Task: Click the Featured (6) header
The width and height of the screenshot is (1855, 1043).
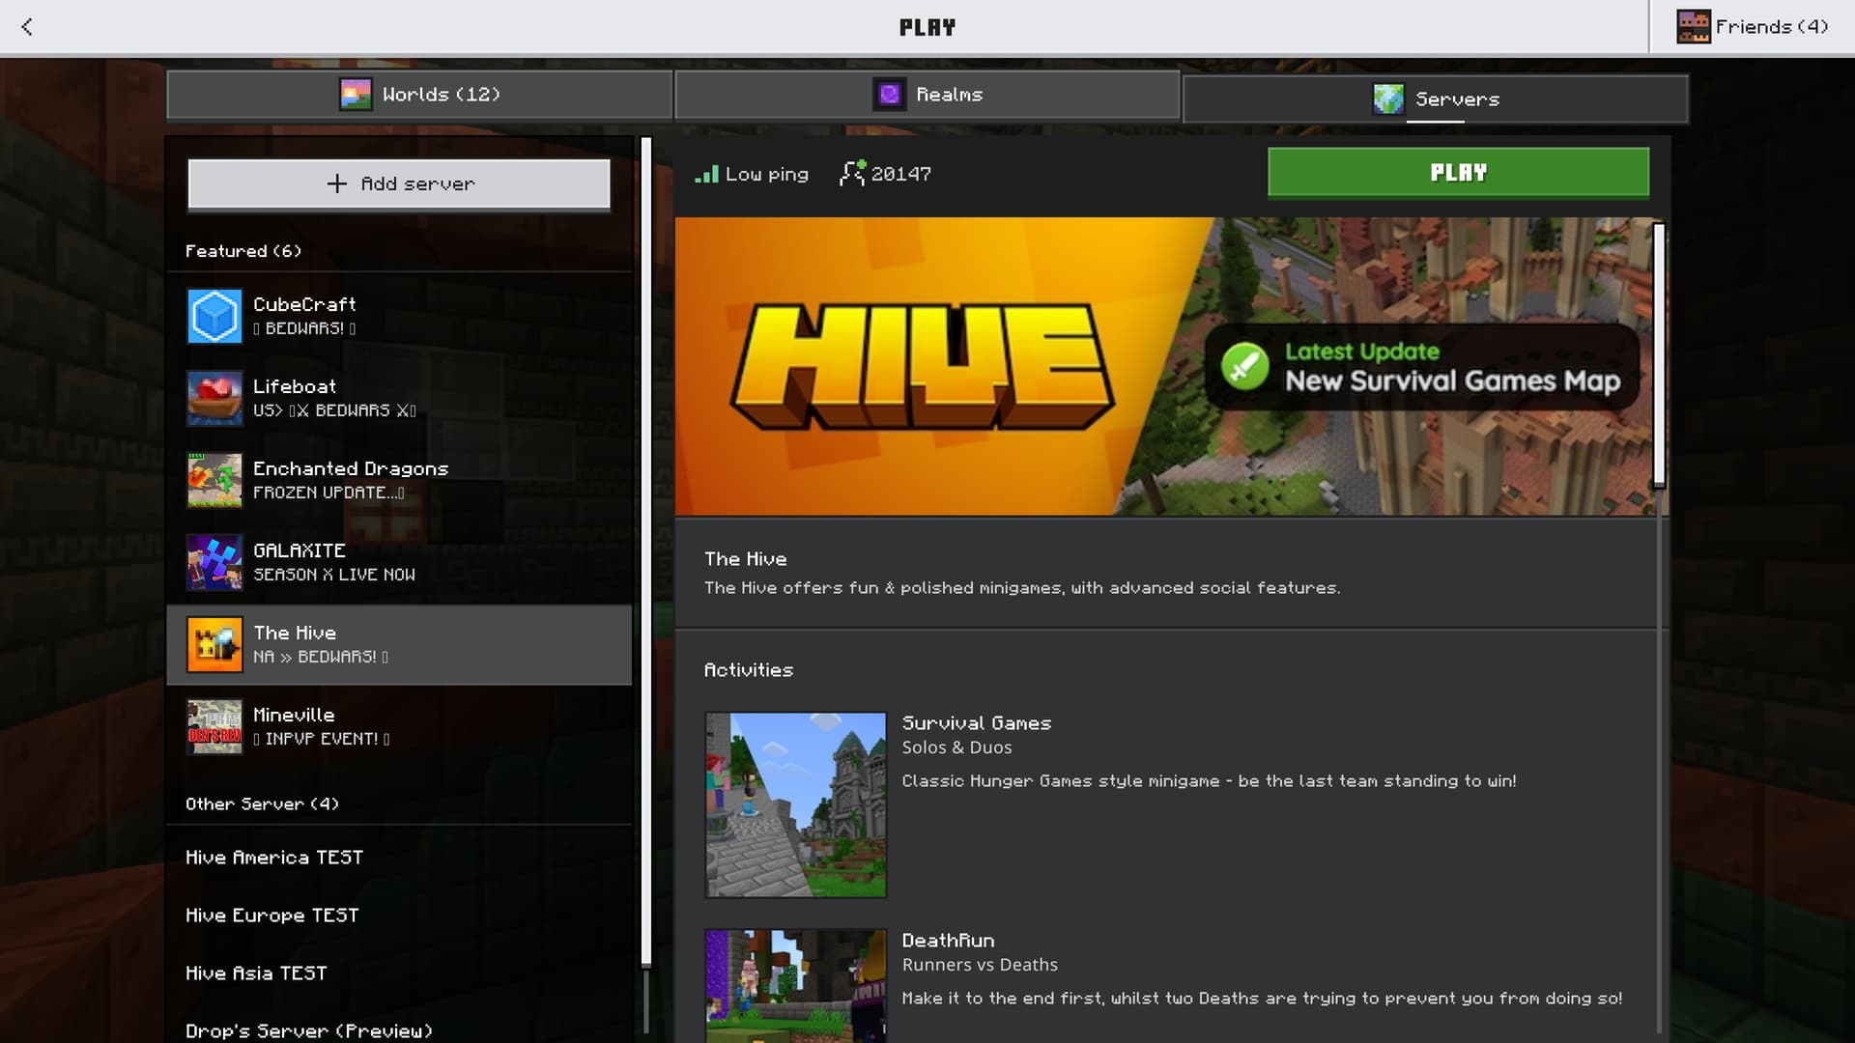Action: [x=243, y=251]
